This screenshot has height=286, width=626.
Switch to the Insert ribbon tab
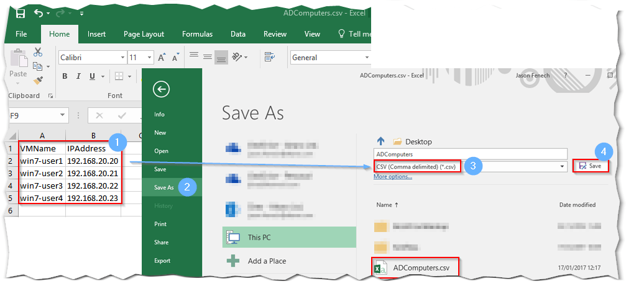pos(96,34)
